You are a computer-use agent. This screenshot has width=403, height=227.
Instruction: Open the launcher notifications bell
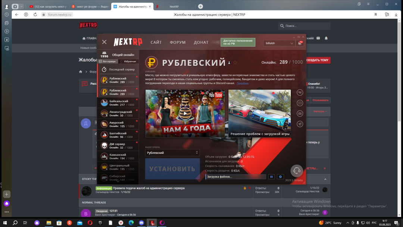pyautogui.click(x=300, y=43)
